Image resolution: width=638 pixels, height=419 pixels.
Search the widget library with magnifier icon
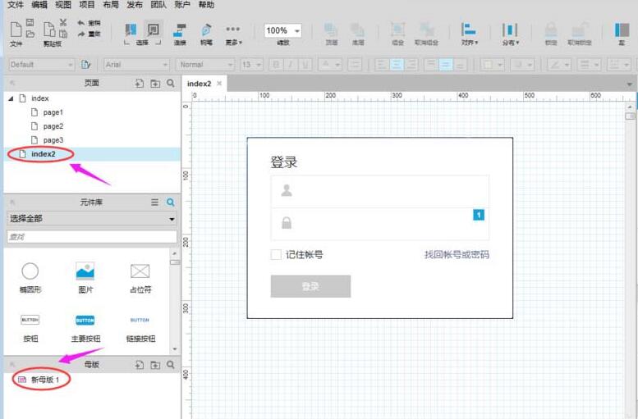click(x=171, y=203)
